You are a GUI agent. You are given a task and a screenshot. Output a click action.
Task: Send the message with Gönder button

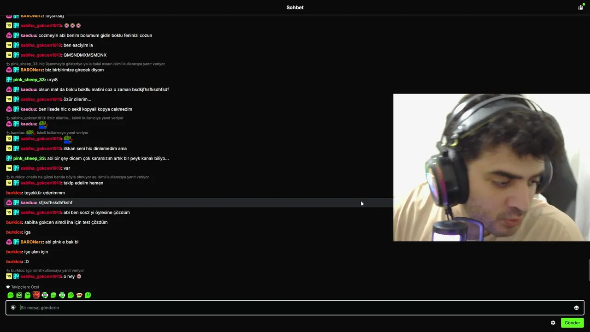coord(572,323)
